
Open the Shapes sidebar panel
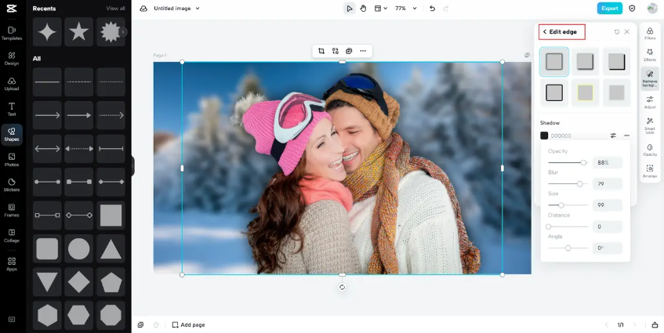12,135
